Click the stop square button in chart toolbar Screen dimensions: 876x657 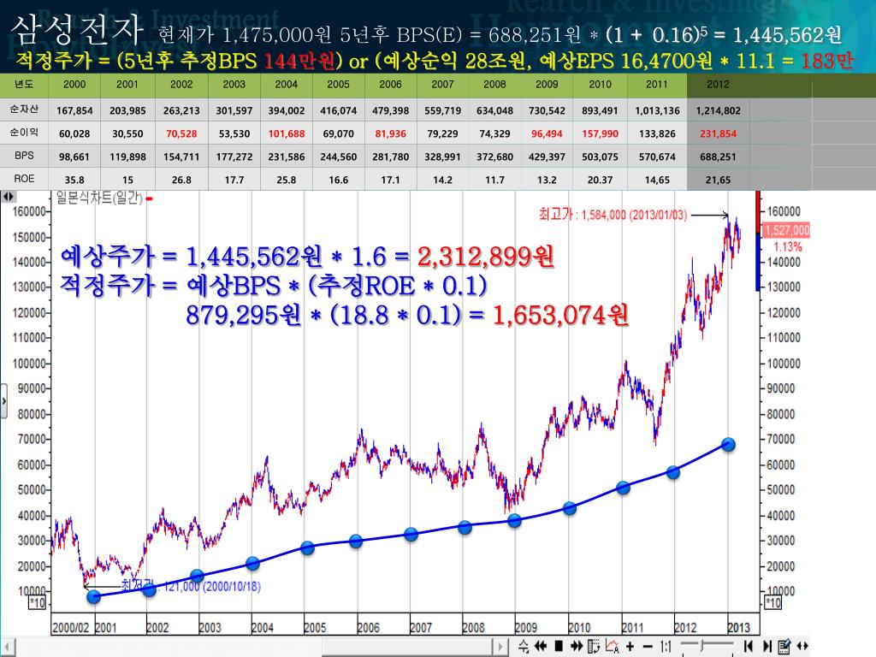click(558, 646)
